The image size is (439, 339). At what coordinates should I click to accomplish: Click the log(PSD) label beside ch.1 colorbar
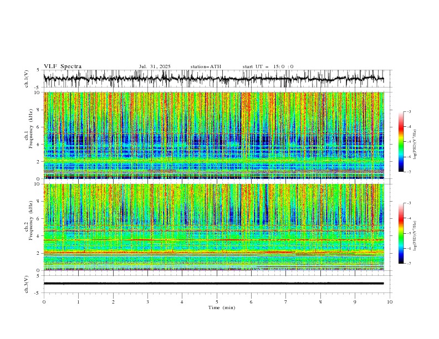point(415,145)
